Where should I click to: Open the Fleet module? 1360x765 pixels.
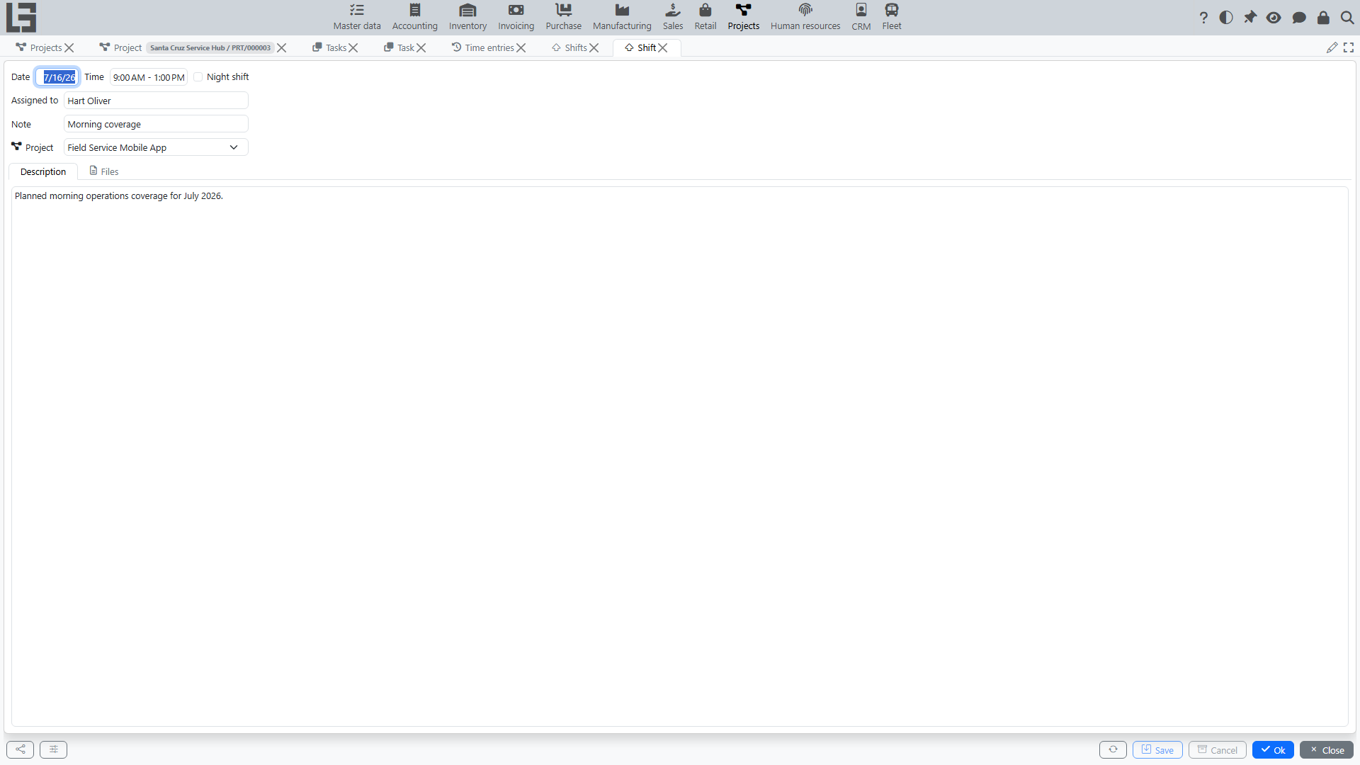point(892,17)
